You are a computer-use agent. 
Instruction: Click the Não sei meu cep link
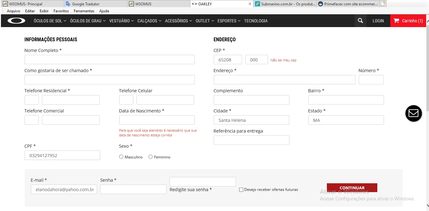click(x=283, y=60)
